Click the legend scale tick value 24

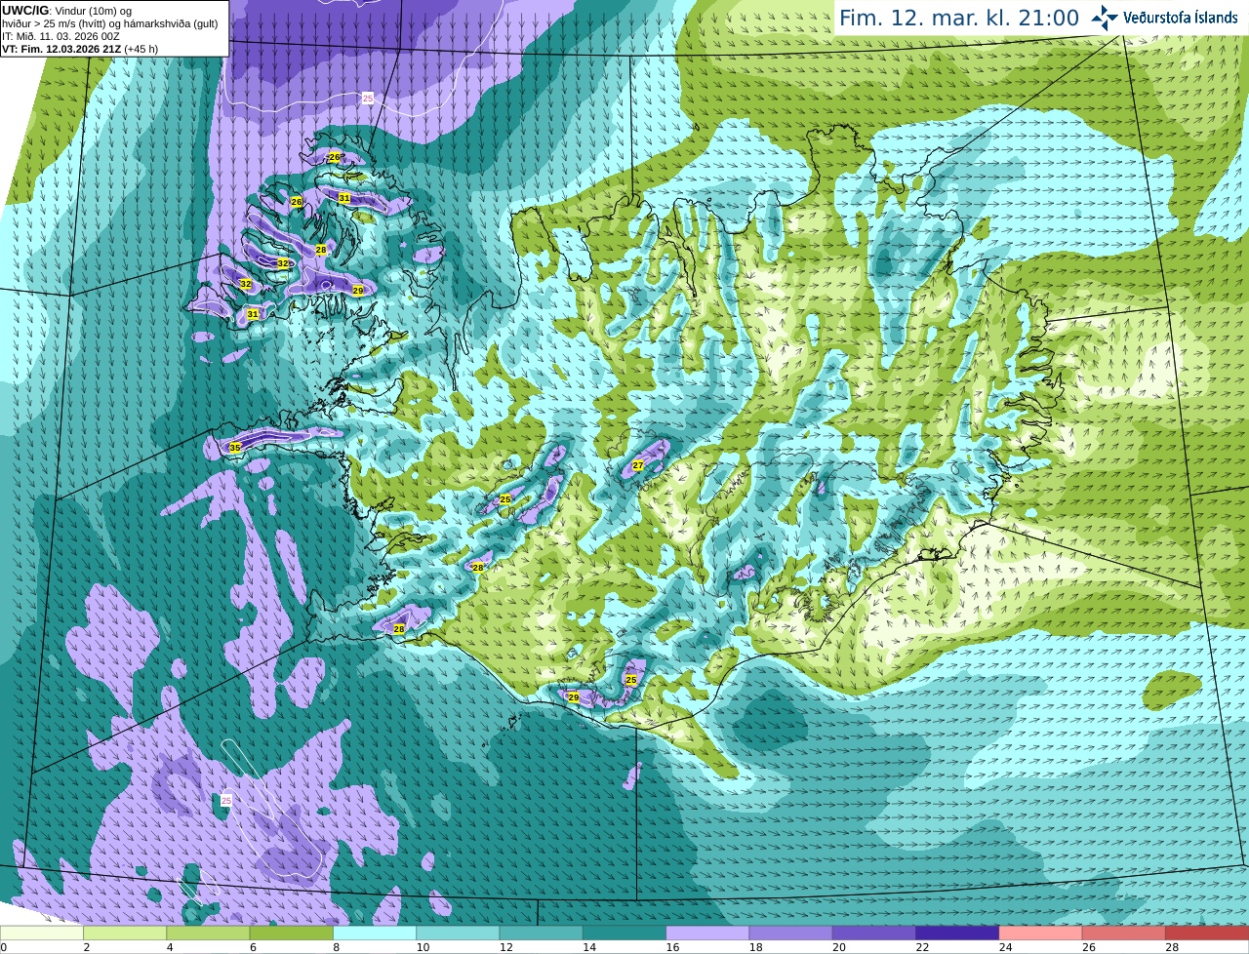[x=1005, y=947]
